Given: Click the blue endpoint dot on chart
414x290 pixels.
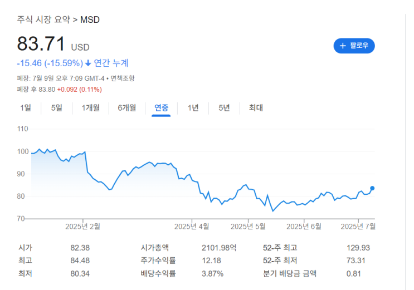Looking at the screenshot, I should [x=372, y=188].
